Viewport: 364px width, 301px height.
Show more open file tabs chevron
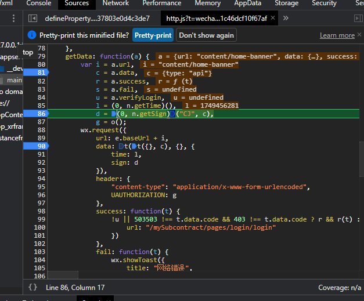pos(286,18)
